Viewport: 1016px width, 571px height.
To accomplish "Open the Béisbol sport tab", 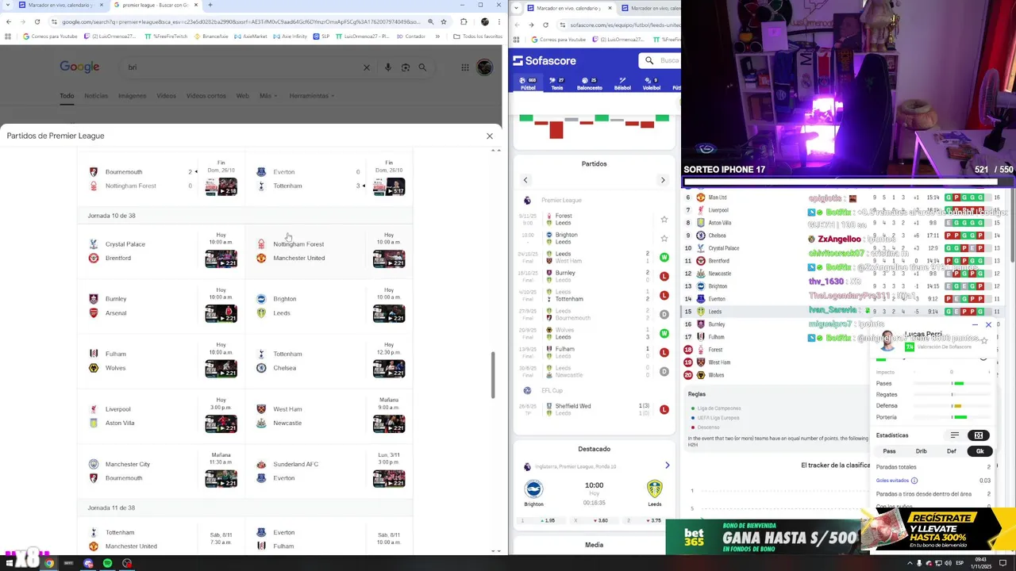I will (x=622, y=83).
